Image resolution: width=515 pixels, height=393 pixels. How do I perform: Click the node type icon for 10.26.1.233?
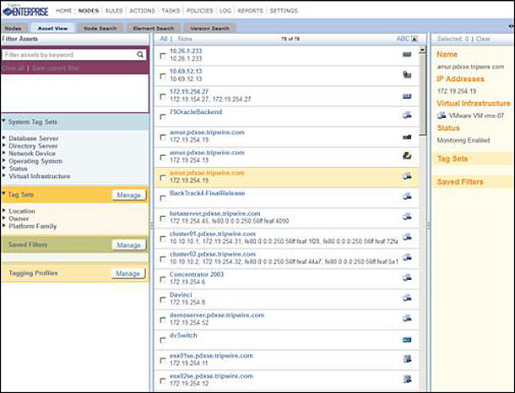tap(407, 55)
